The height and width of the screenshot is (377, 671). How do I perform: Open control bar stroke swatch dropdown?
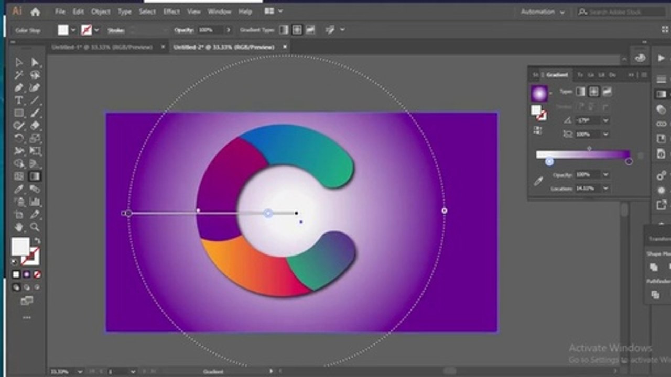pos(96,30)
